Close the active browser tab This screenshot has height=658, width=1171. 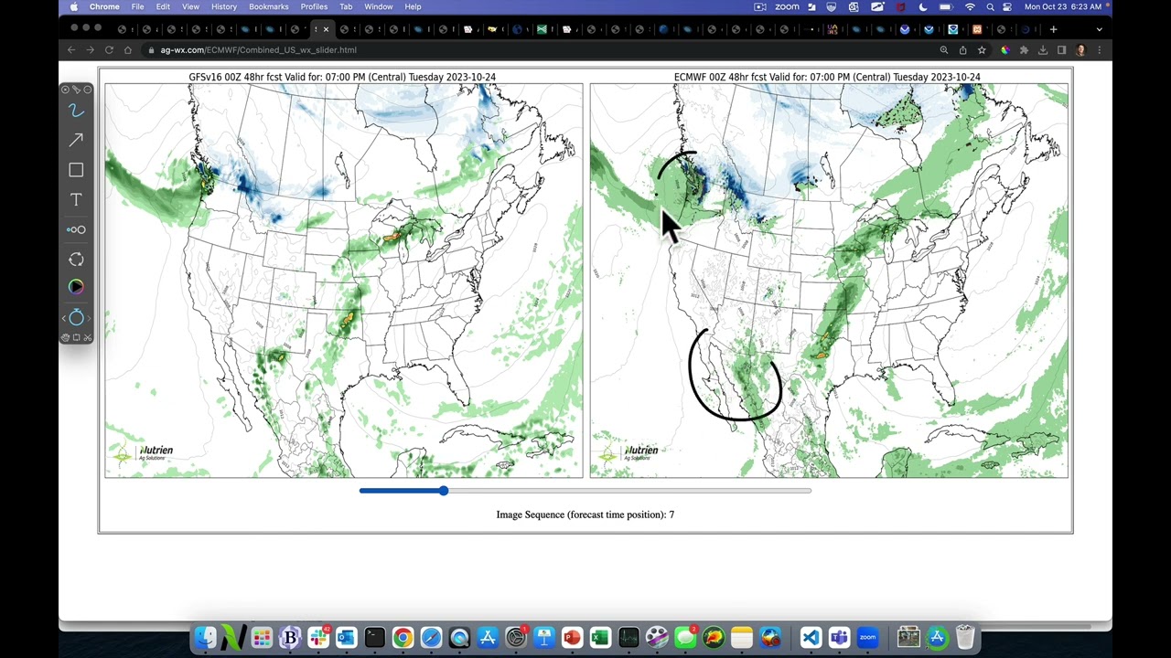tap(326, 29)
